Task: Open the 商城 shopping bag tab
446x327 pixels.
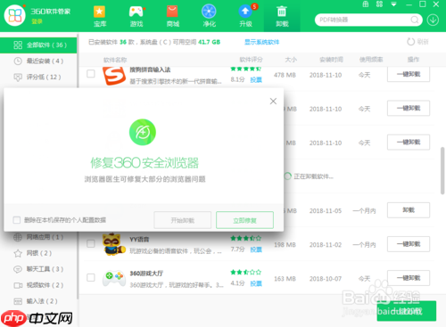Action: [x=173, y=16]
